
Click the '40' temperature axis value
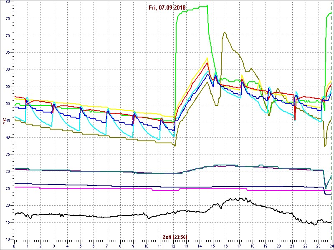pos(7,138)
